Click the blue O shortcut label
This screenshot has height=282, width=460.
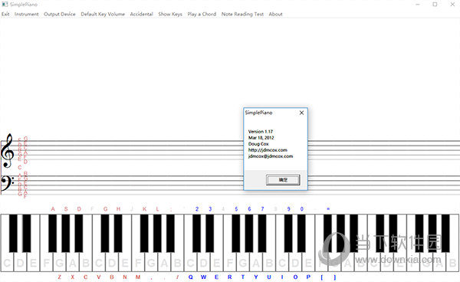coord(295,277)
